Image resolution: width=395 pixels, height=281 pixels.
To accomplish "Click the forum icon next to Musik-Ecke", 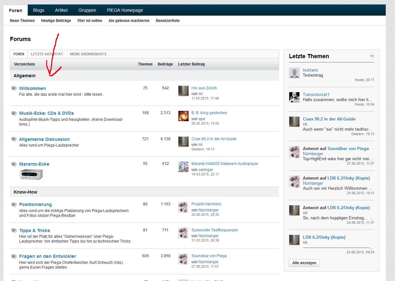I will click(x=14, y=113).
